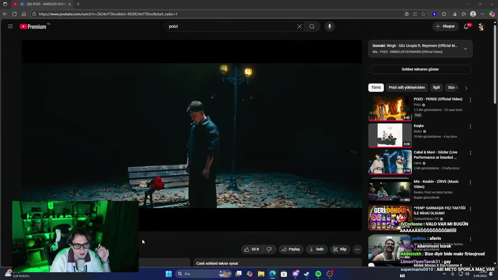This screenshot has width=498, height=280.
Task: Select the partially visible Size chip
Action: pyautogui.click(x=452, y=87)
